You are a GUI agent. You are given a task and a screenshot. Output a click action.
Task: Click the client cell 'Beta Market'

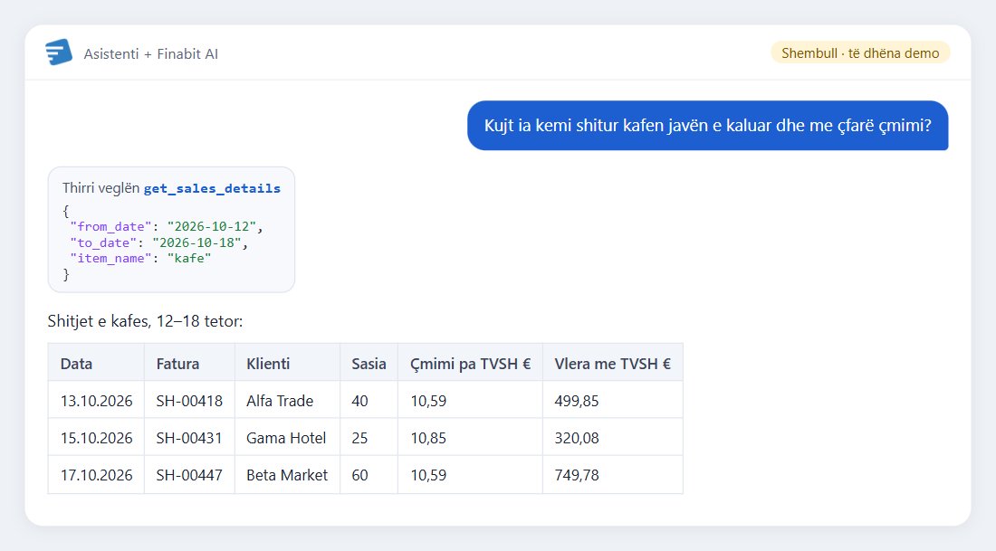[x=288, y=475]
